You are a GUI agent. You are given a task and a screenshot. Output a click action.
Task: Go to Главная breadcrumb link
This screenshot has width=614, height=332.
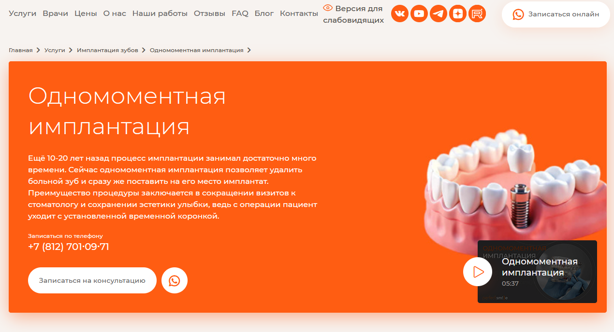pos(21,50)
